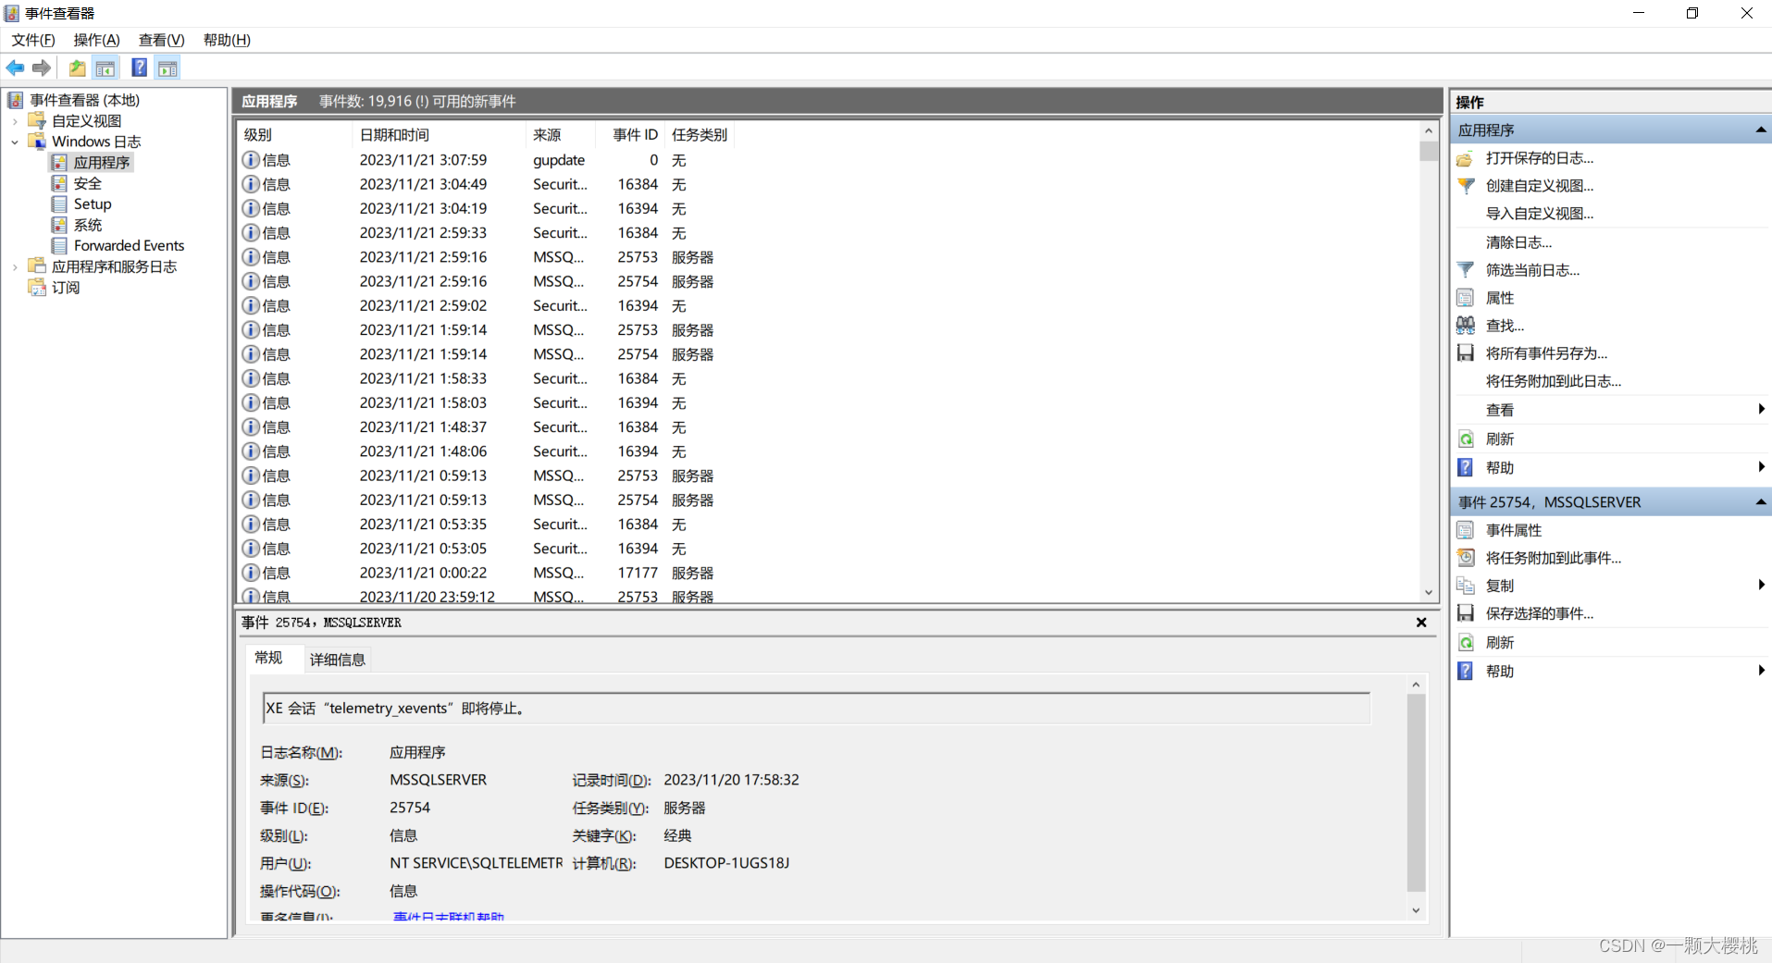Click the 系统 log icon in the tree
This screenshot has height=963, width=1772.
[x=59, y=225]
